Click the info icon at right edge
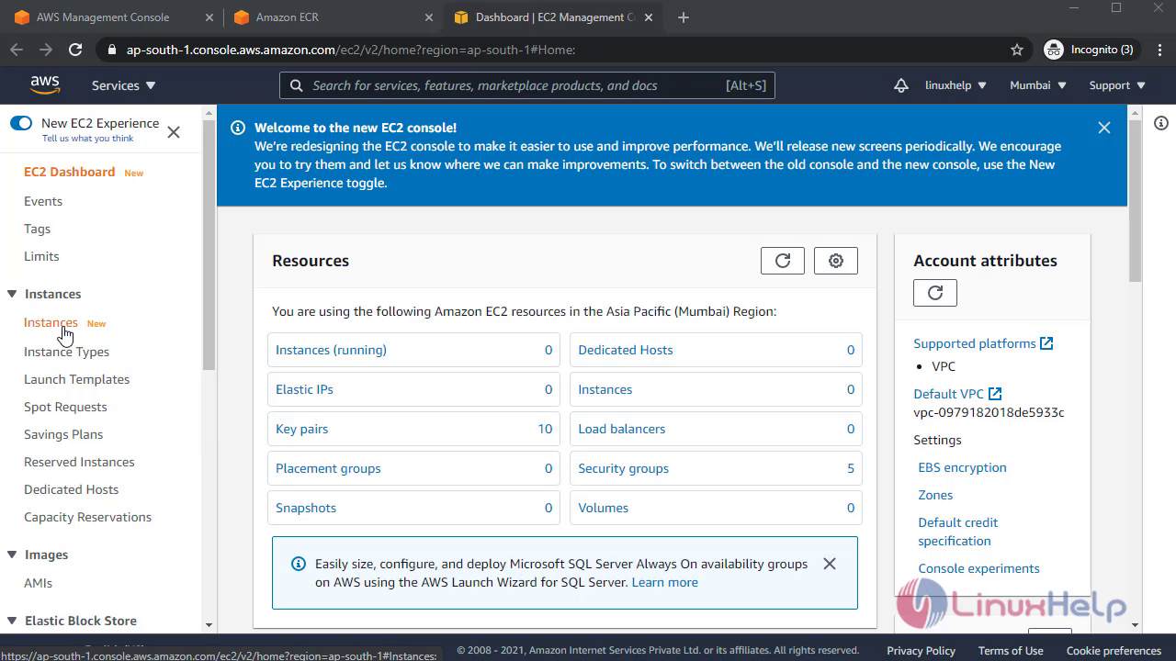The image size is (1176, 661). click(1161, 123)
